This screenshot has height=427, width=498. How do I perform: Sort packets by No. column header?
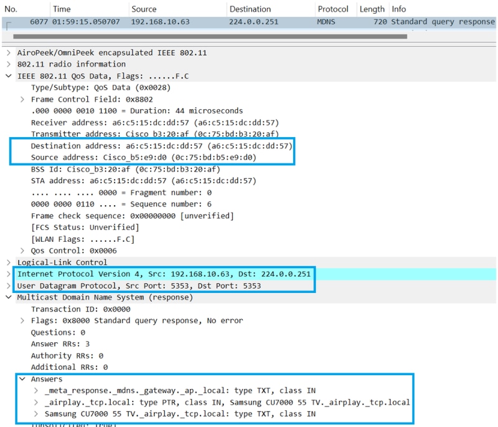pos(11,9)
